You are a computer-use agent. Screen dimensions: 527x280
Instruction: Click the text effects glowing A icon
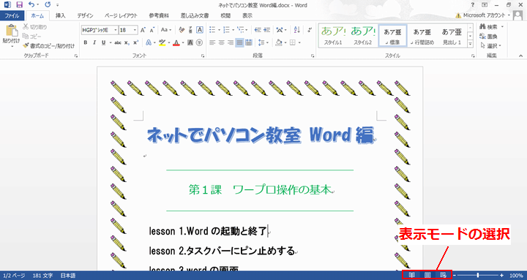(x=149, y=42)
